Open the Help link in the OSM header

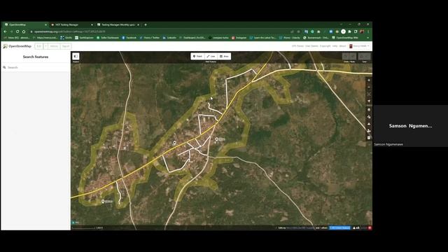(x=335, y=46)
